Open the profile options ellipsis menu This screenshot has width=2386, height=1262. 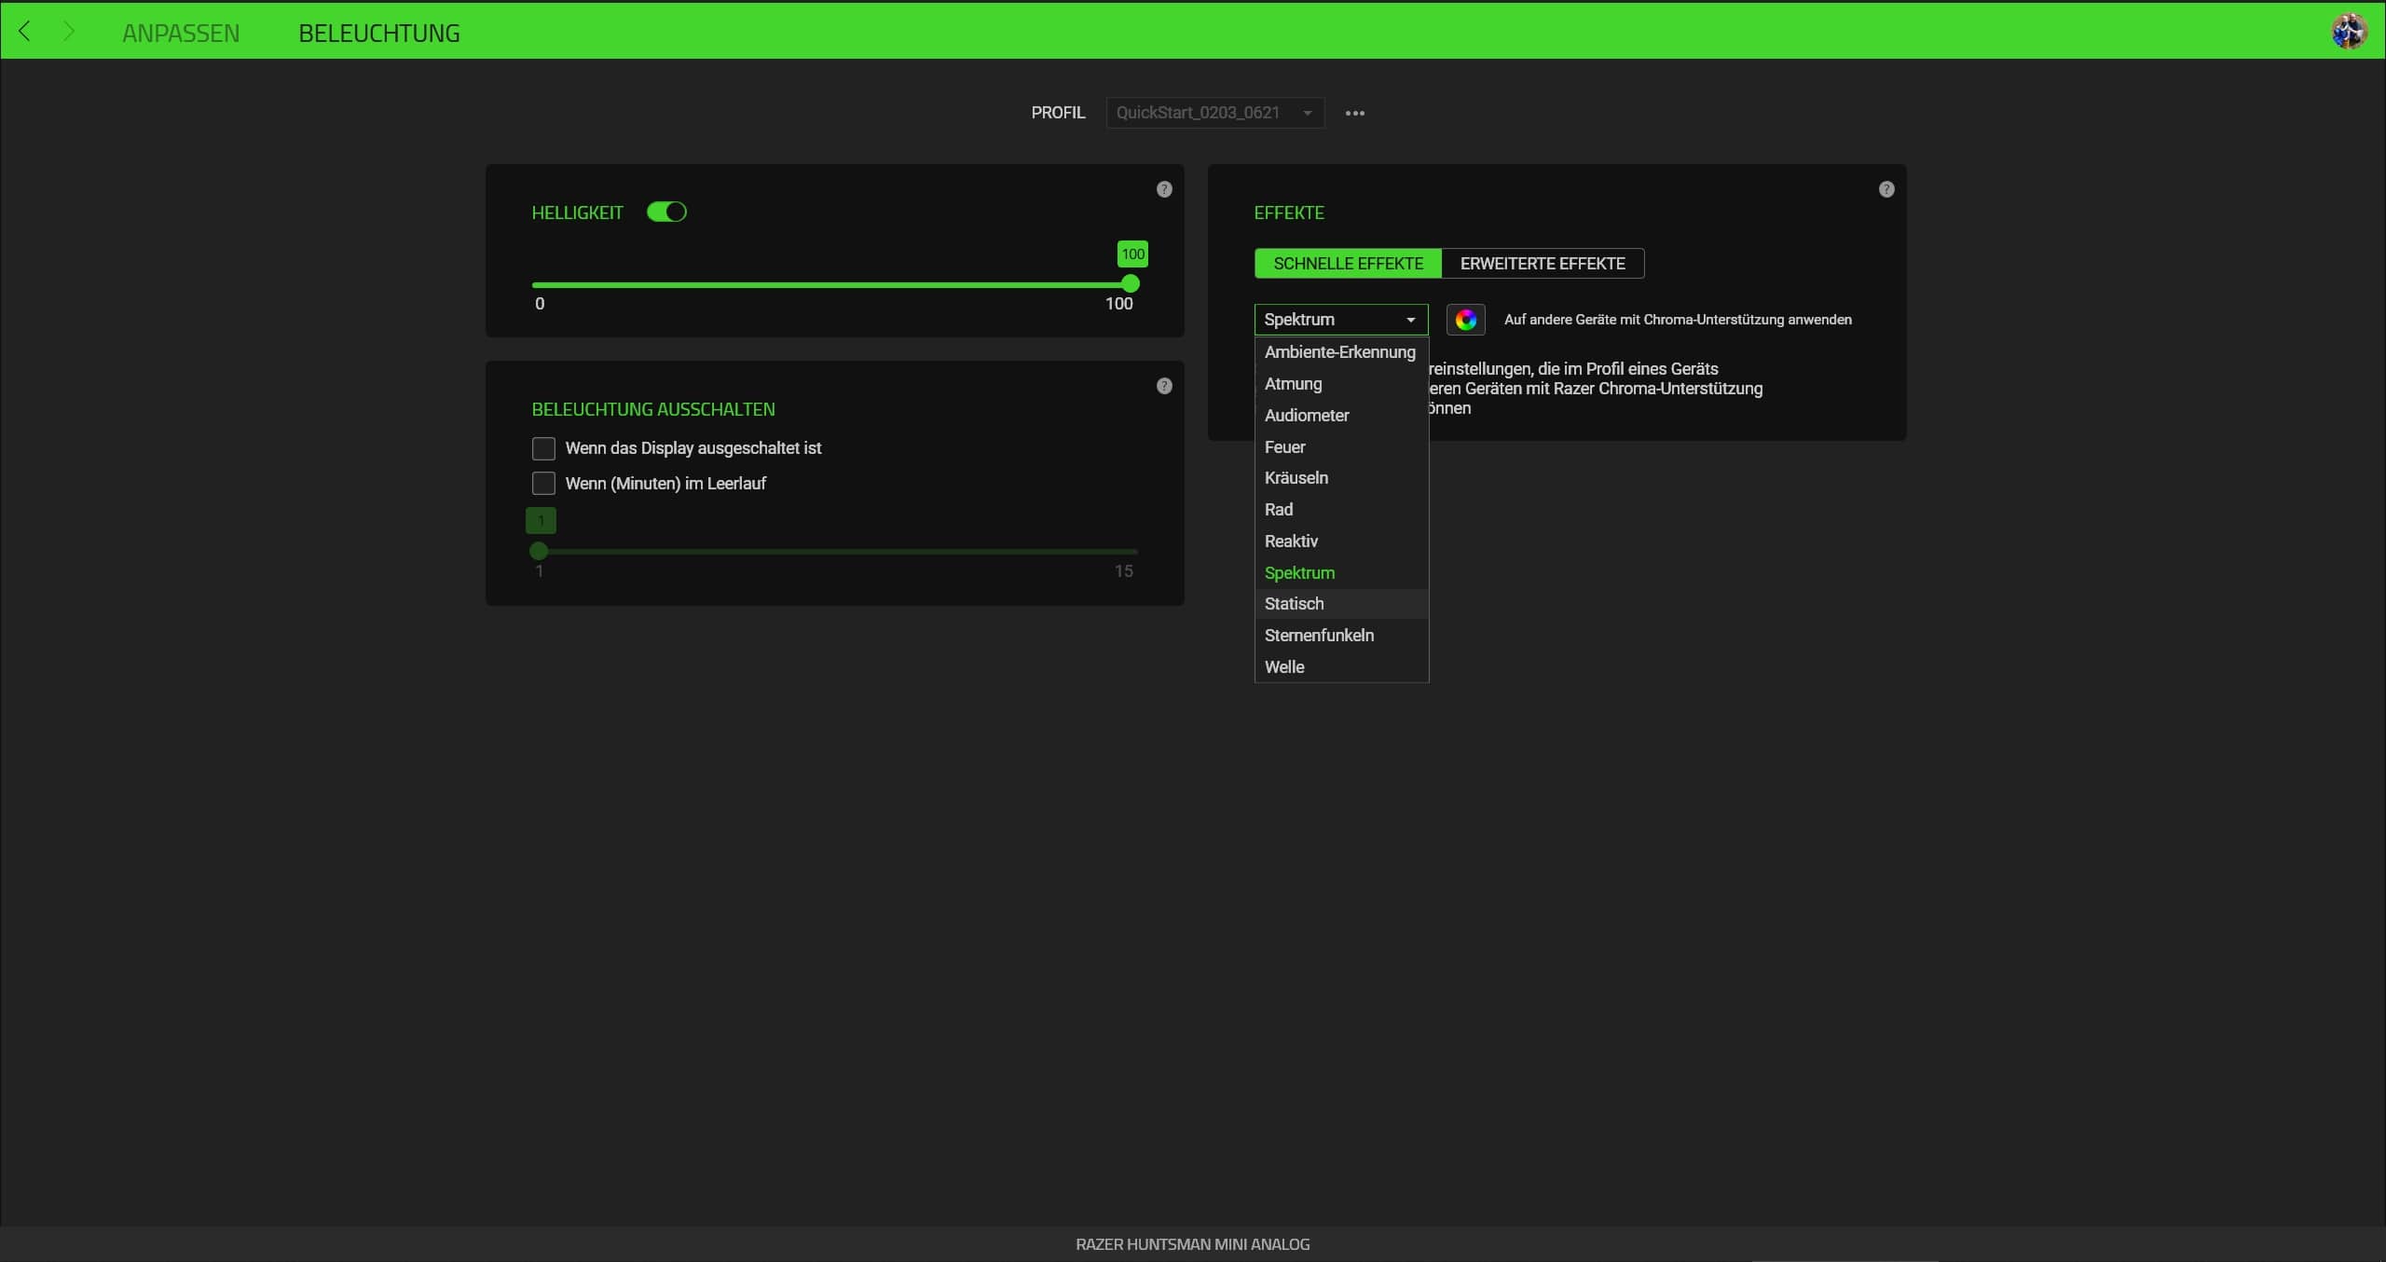[1354, 113]
